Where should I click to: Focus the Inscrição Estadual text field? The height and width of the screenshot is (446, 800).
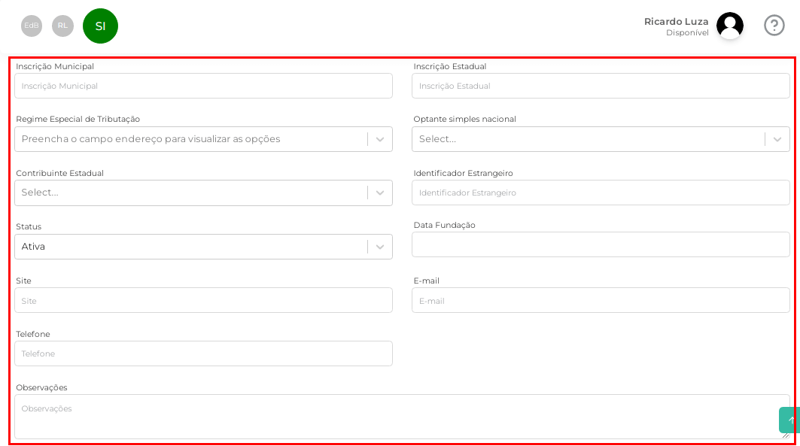pyautogui.click(x=600, y=86)
